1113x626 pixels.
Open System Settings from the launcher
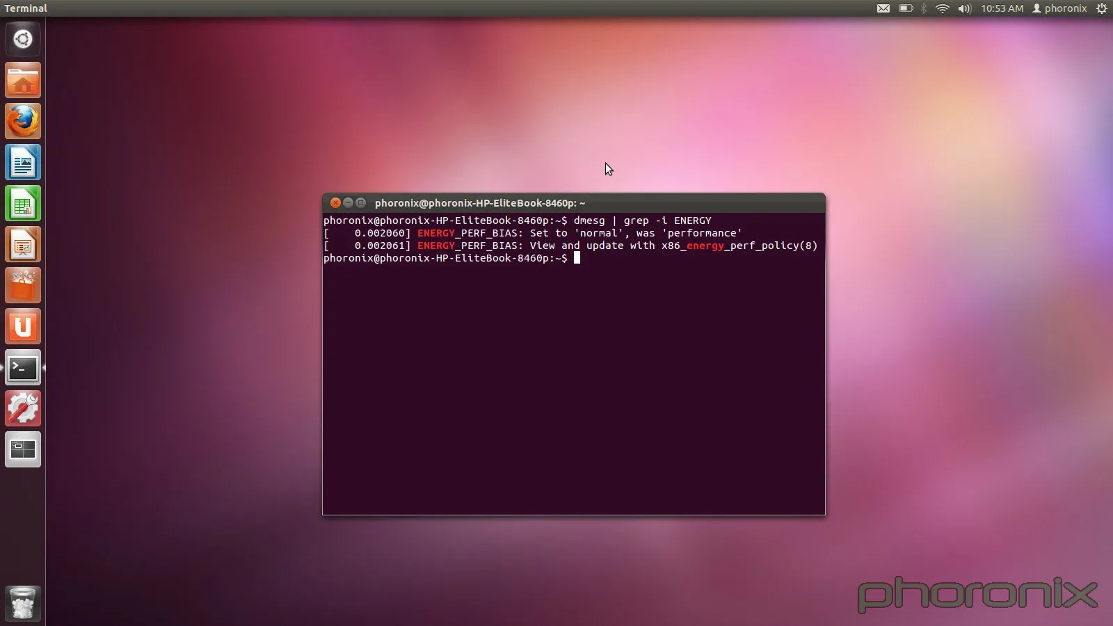23,408
